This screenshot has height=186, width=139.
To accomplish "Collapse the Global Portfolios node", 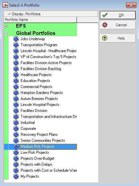I will (6, 34).
